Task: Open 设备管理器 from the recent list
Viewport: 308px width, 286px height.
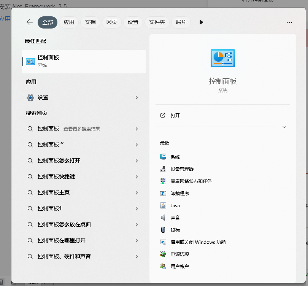Action: click(182, 169)
